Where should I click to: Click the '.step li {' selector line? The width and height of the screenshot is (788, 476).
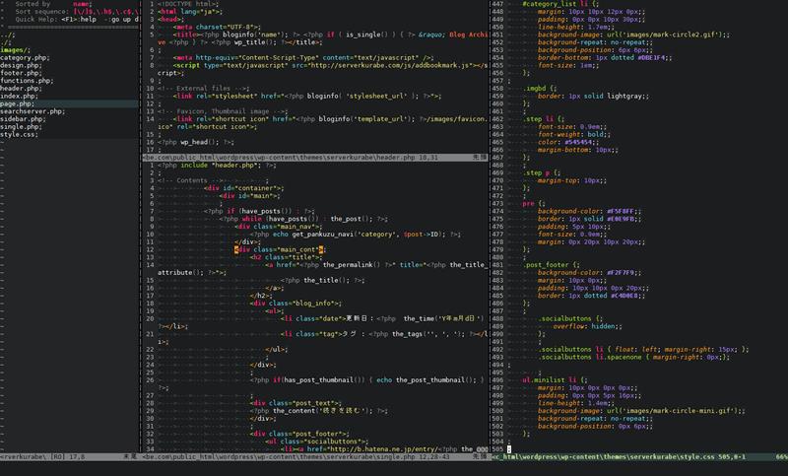click(544, 119)
